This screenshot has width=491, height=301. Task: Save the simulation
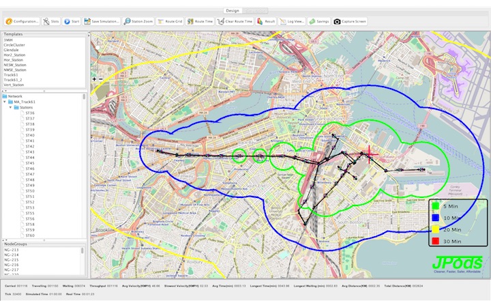102,21
